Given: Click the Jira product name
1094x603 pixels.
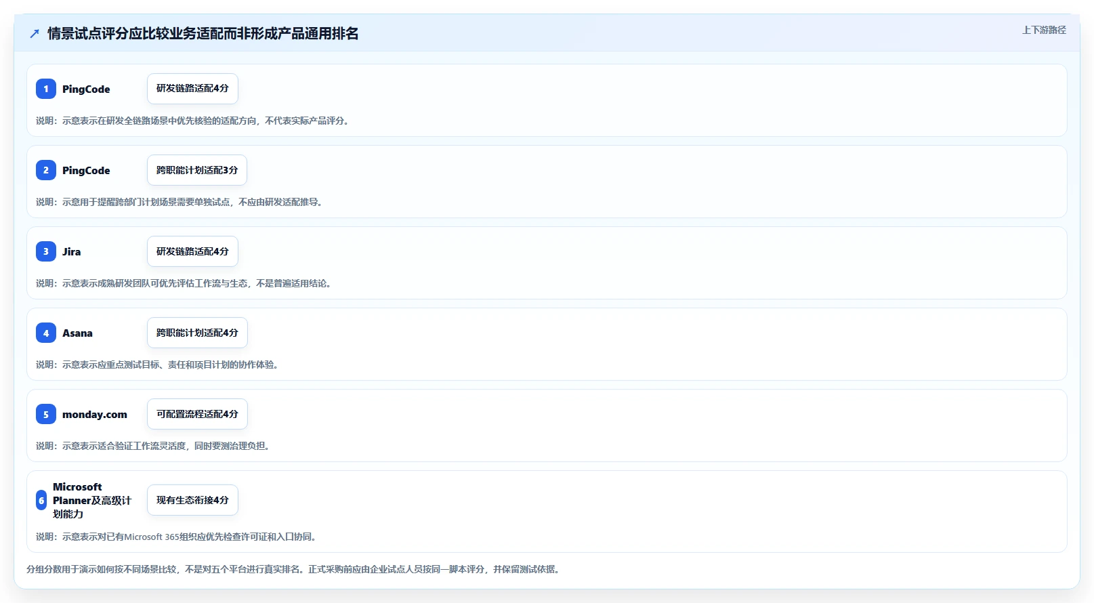Looking at the screenshot, I should pos(71,251).
